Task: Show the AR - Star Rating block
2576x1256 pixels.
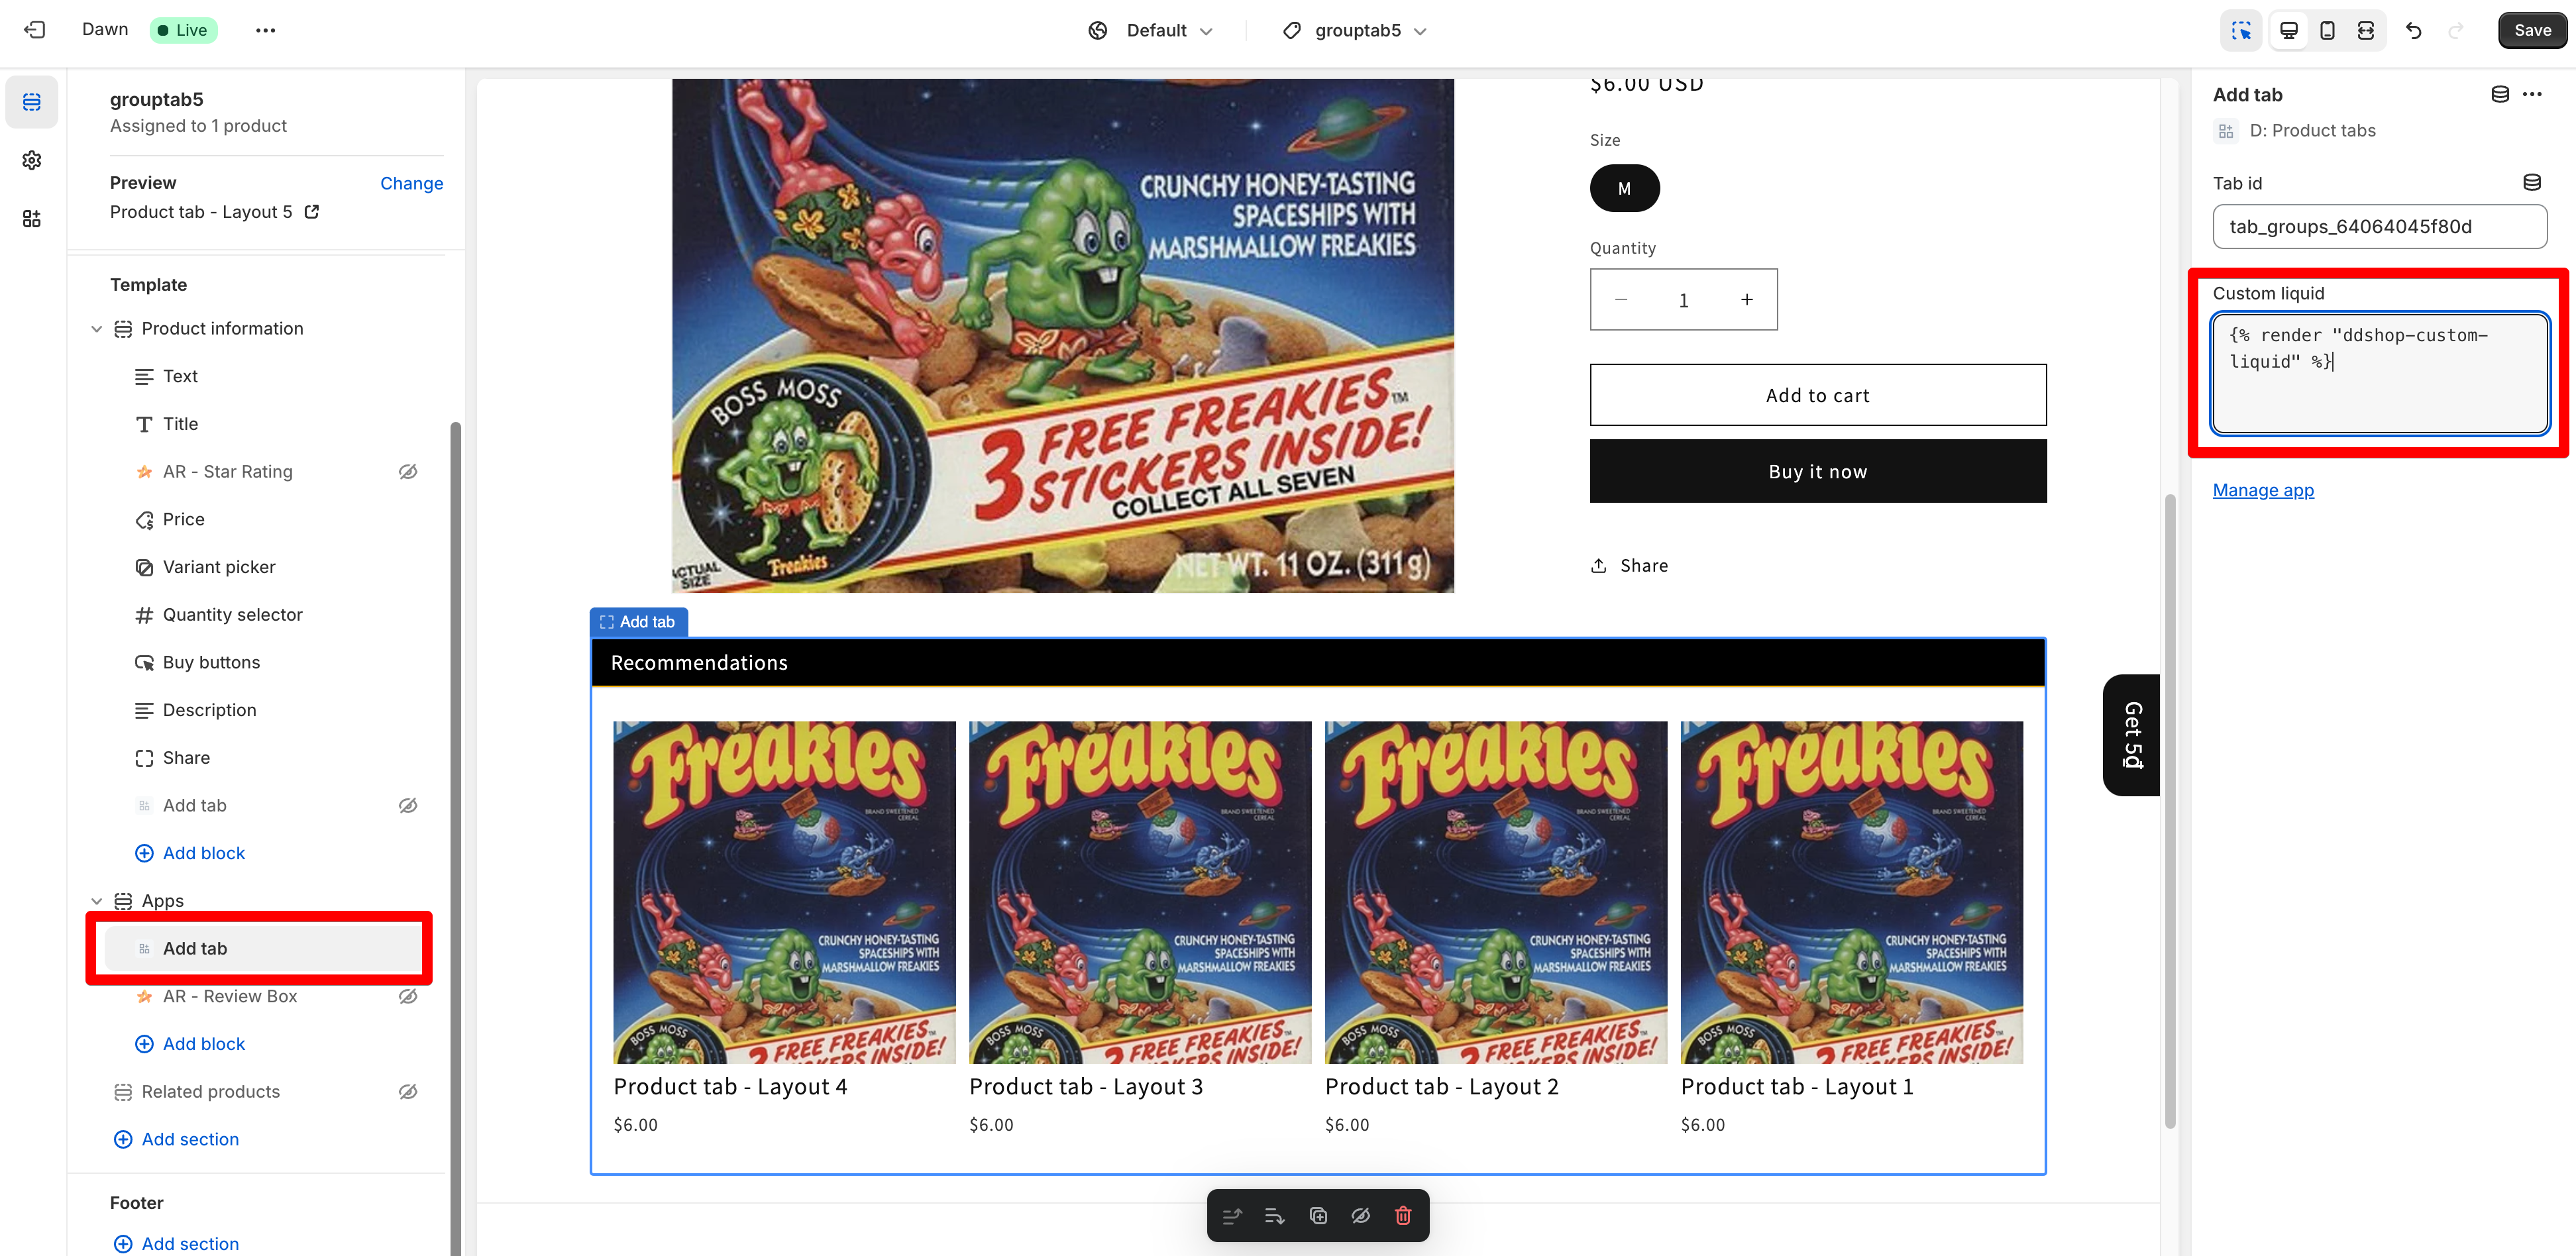Action: (408, 471)
